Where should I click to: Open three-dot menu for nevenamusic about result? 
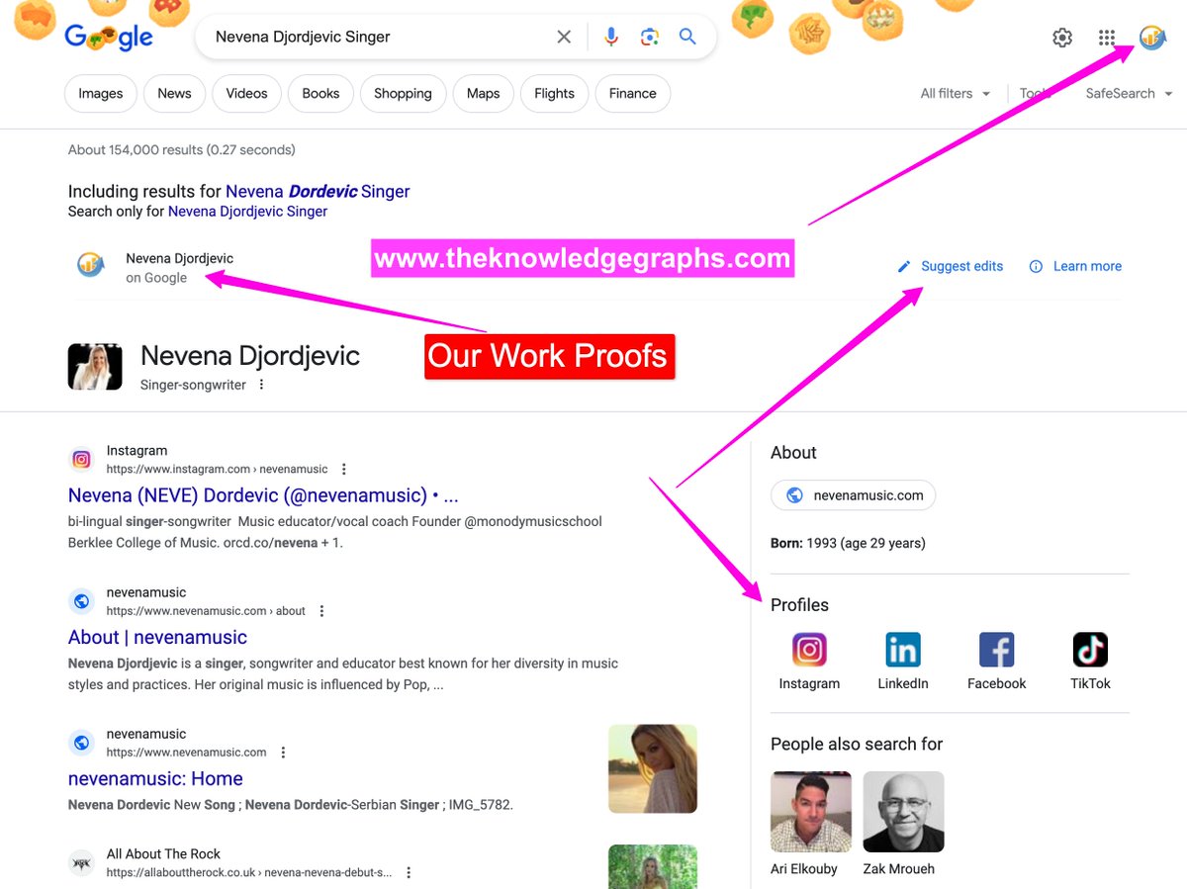321,611
